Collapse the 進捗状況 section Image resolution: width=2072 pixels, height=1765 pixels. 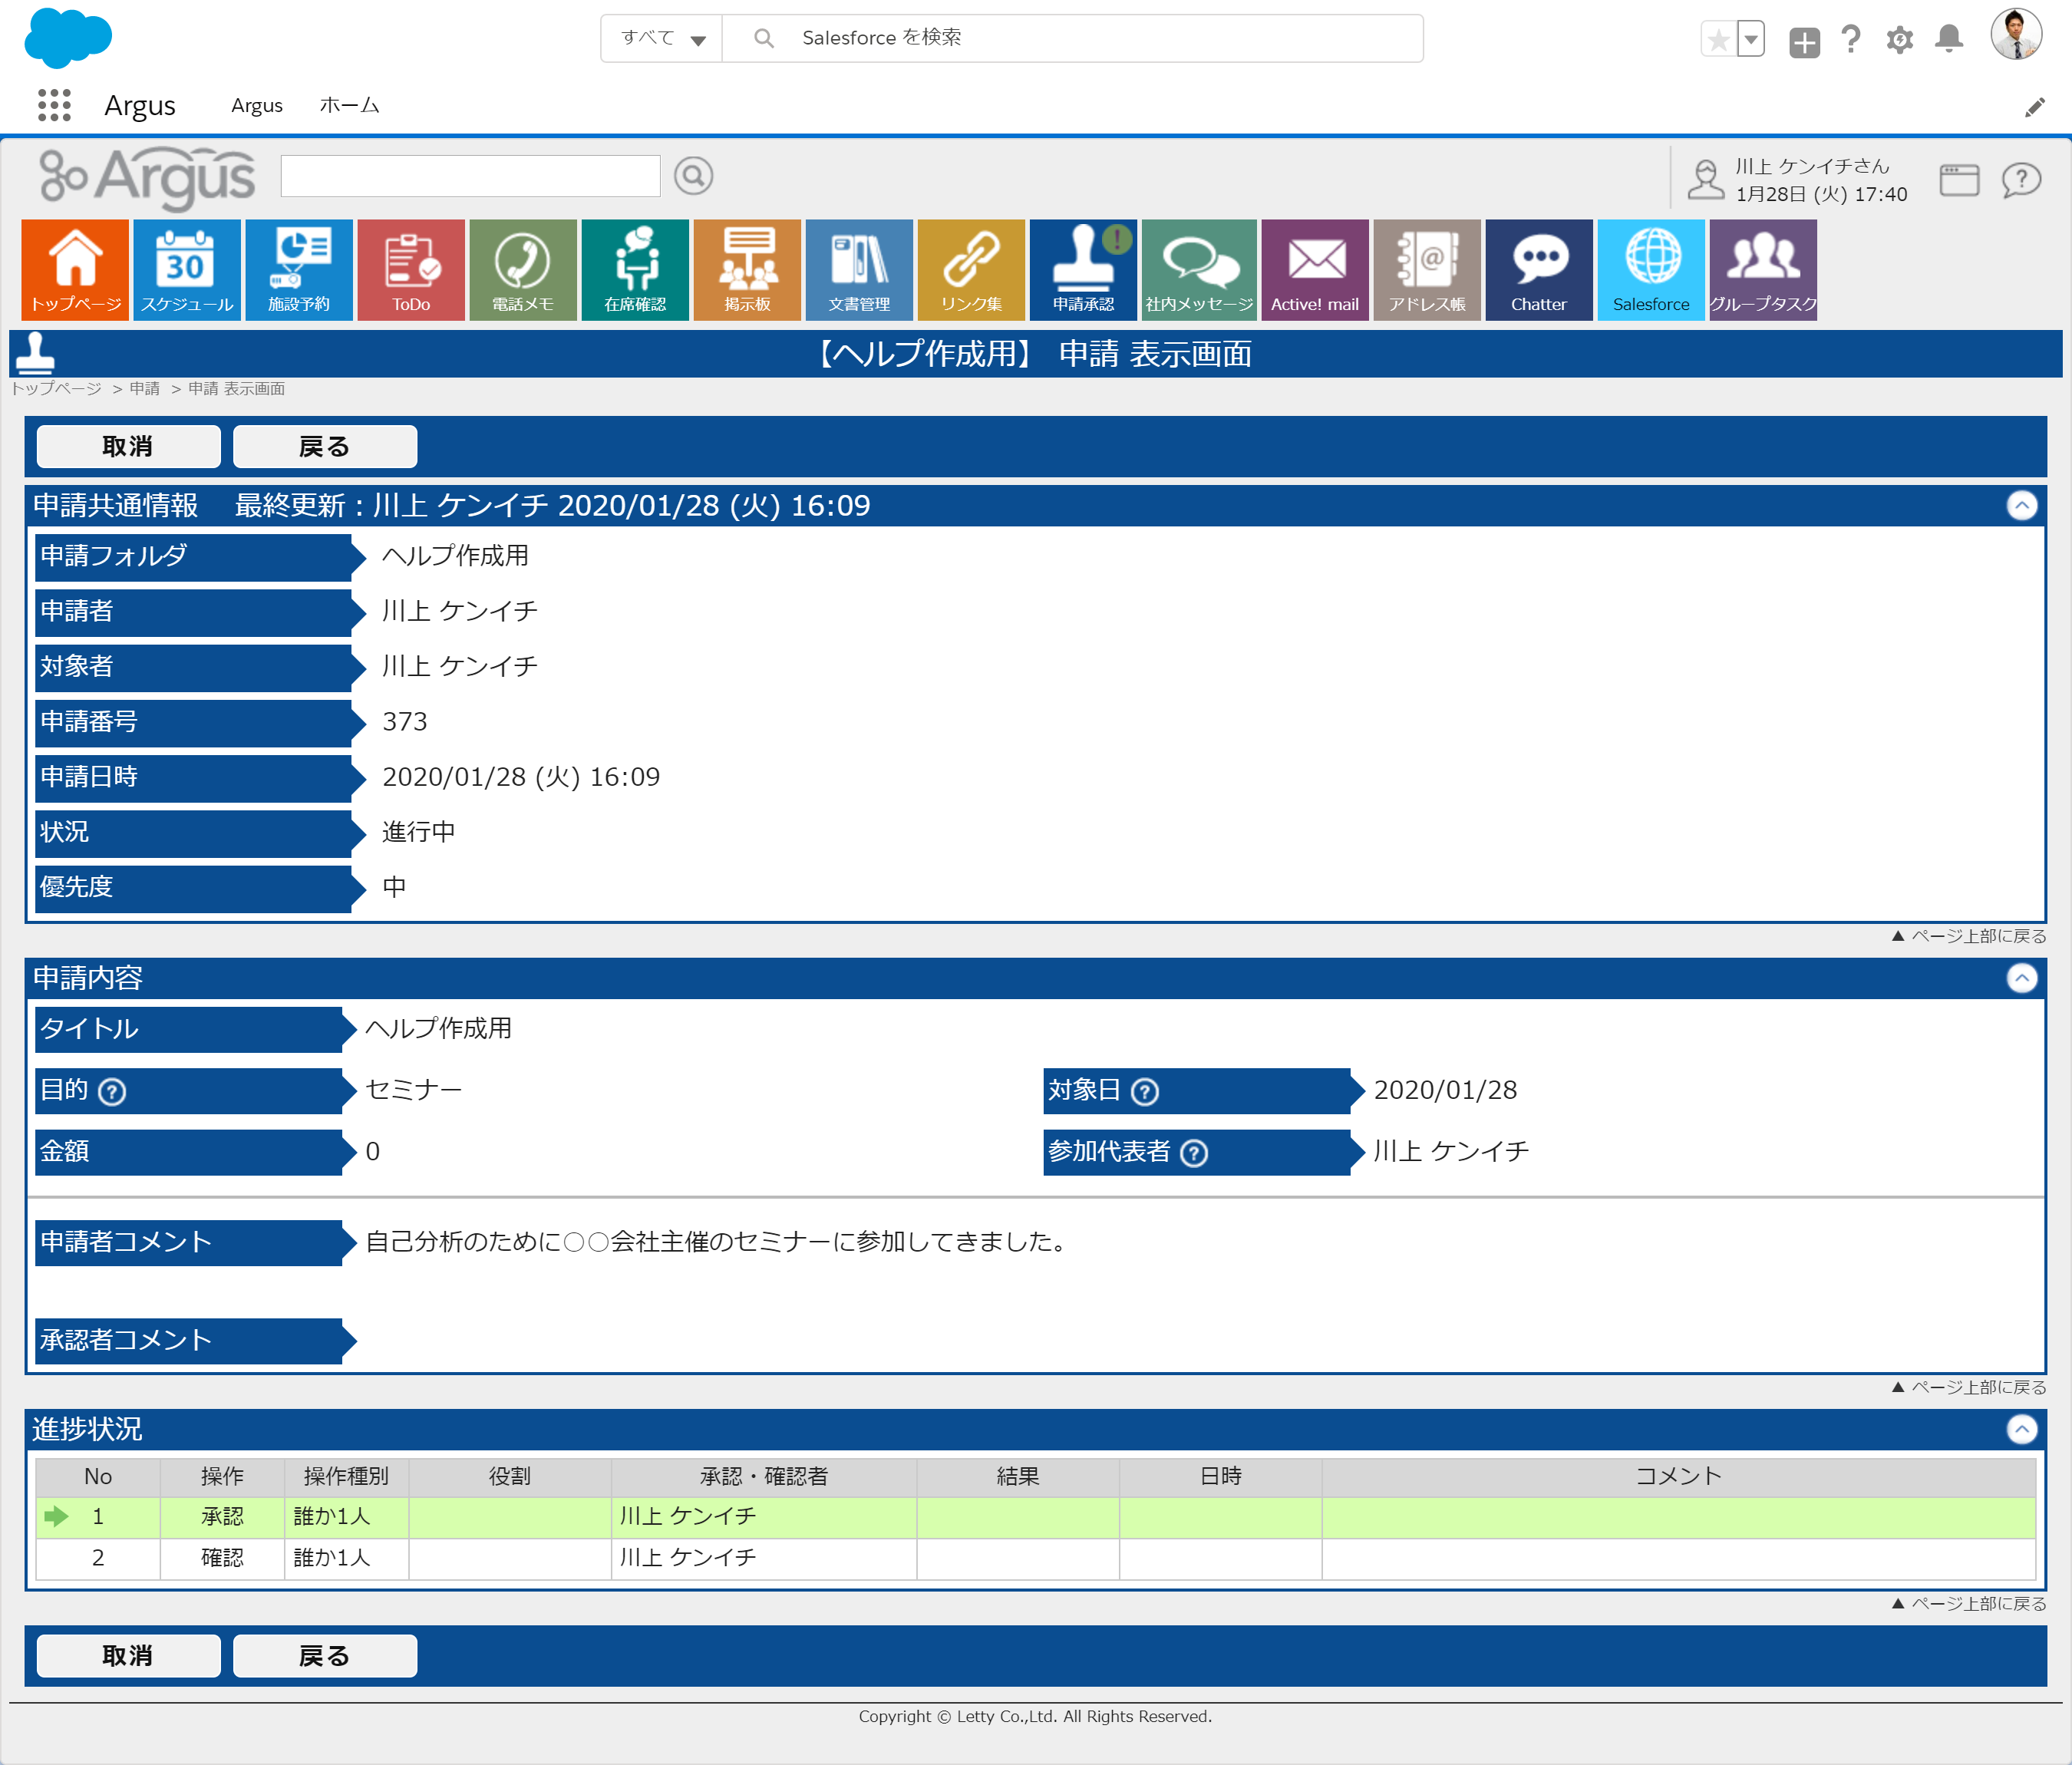click(2022, 1430)
